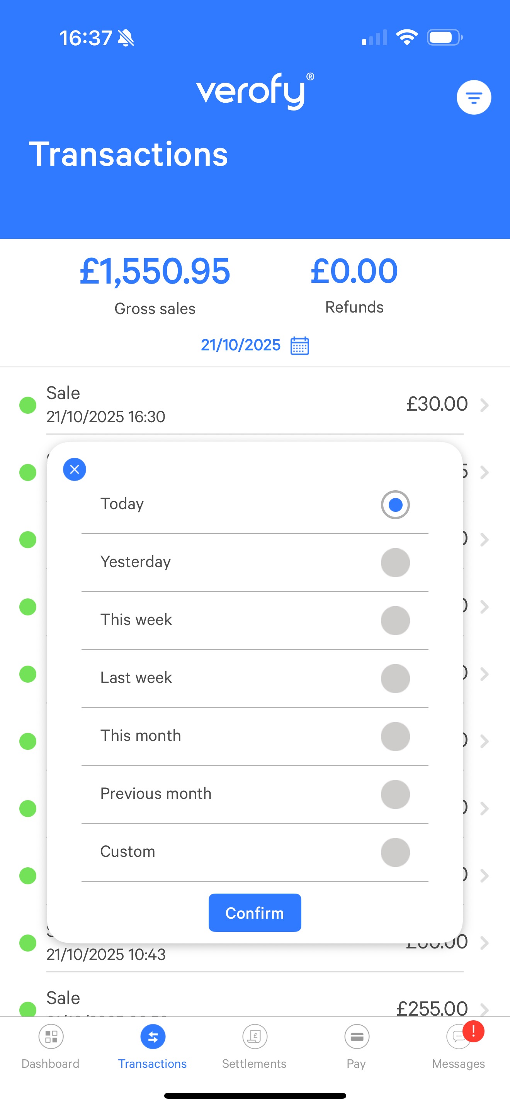Open the filter icon in header

473,98
